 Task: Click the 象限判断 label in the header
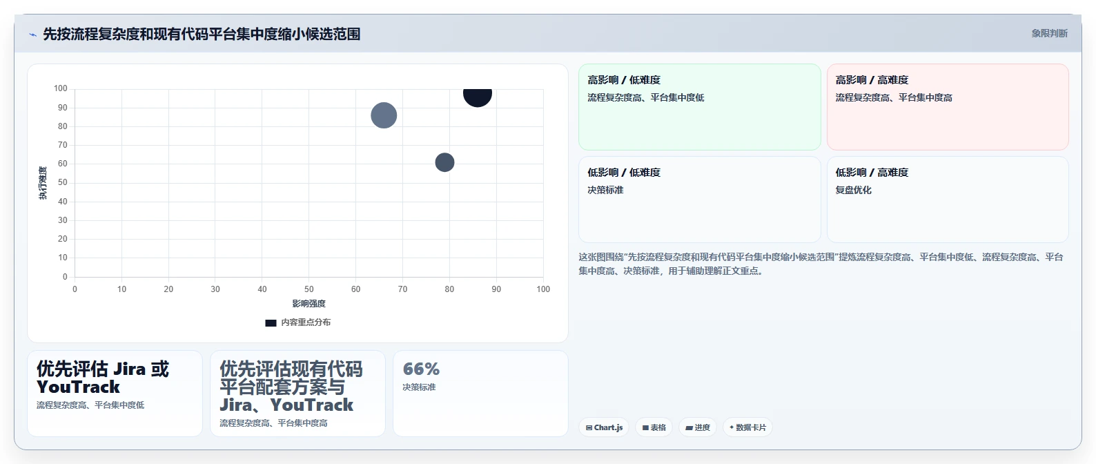pos(1049,33)
